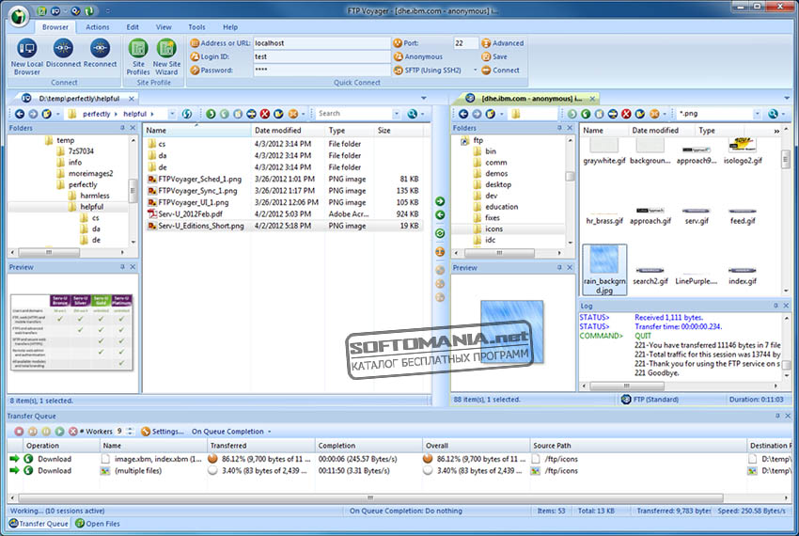Open the local Search box dropdown arrow
The height and width of the screenshot is (536, 799).
[x=397, y=114]
